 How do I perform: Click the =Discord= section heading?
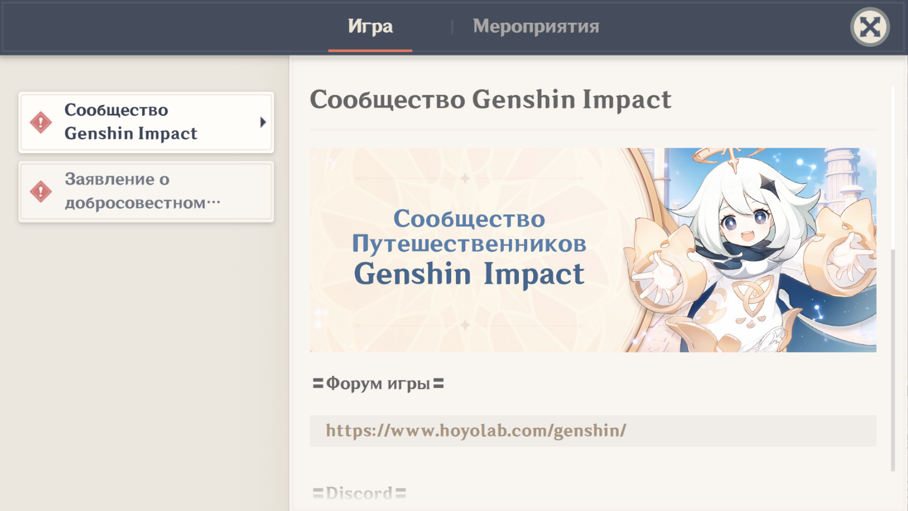(x=359, y=493)
